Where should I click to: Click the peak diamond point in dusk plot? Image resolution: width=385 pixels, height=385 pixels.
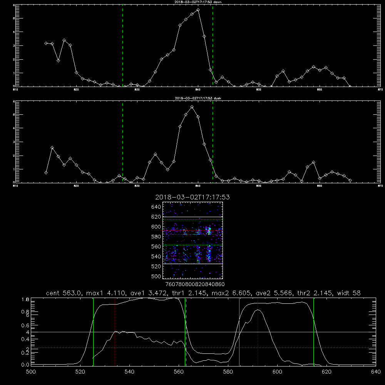192,107
